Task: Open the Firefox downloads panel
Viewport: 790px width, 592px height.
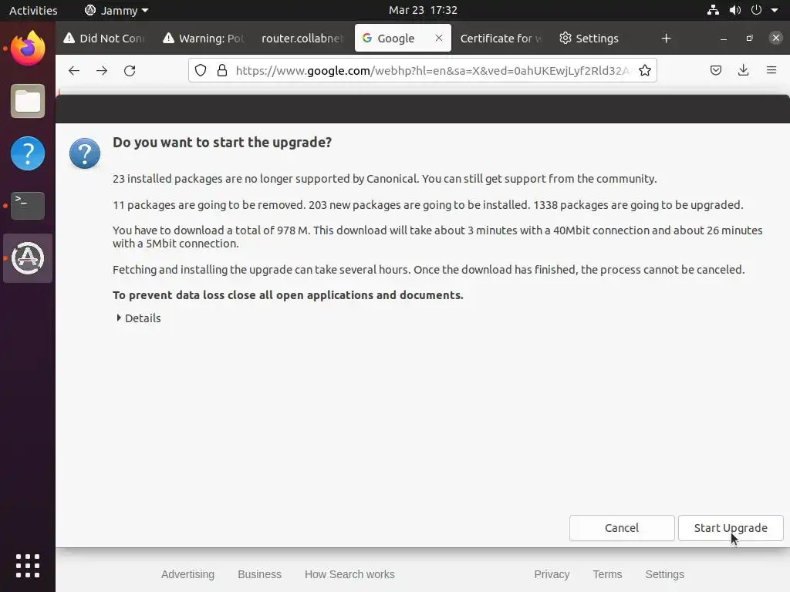Action: coord(743,70)
